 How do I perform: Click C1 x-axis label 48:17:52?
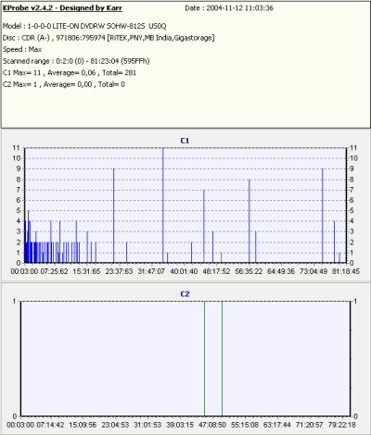coord(216,271)
